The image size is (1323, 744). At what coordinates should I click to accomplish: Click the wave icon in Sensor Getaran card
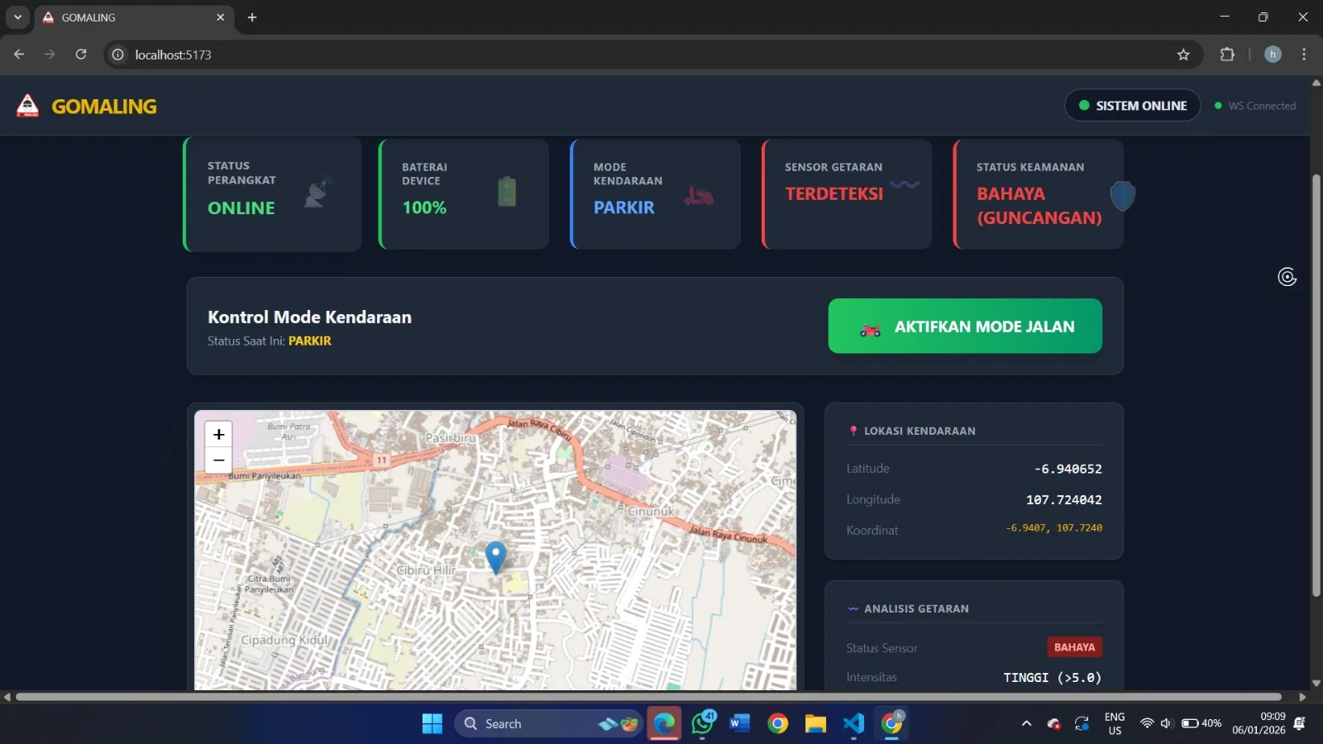905,184
